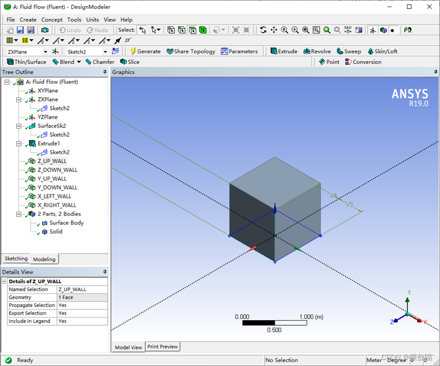Toggle the edge joint display icon
Screen dimensions: 440x366
click(x=128, y=40)
